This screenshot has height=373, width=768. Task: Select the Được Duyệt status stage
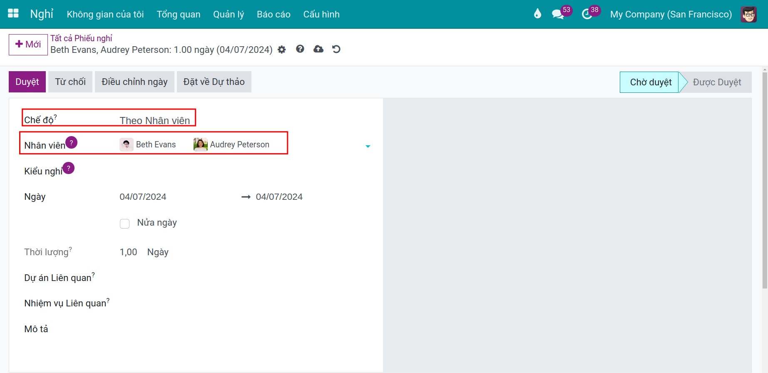(717, 82)
